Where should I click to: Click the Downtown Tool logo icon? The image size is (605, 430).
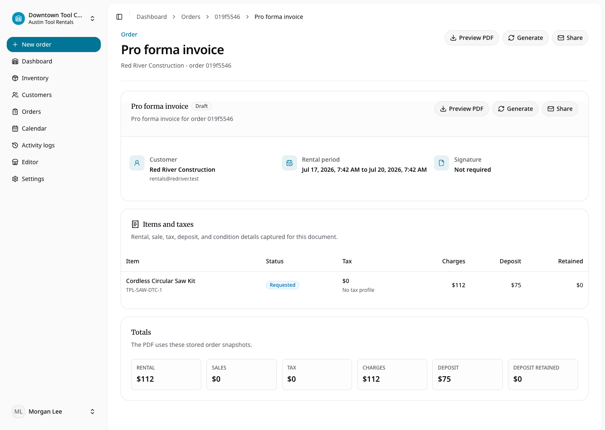pos(18,18)
